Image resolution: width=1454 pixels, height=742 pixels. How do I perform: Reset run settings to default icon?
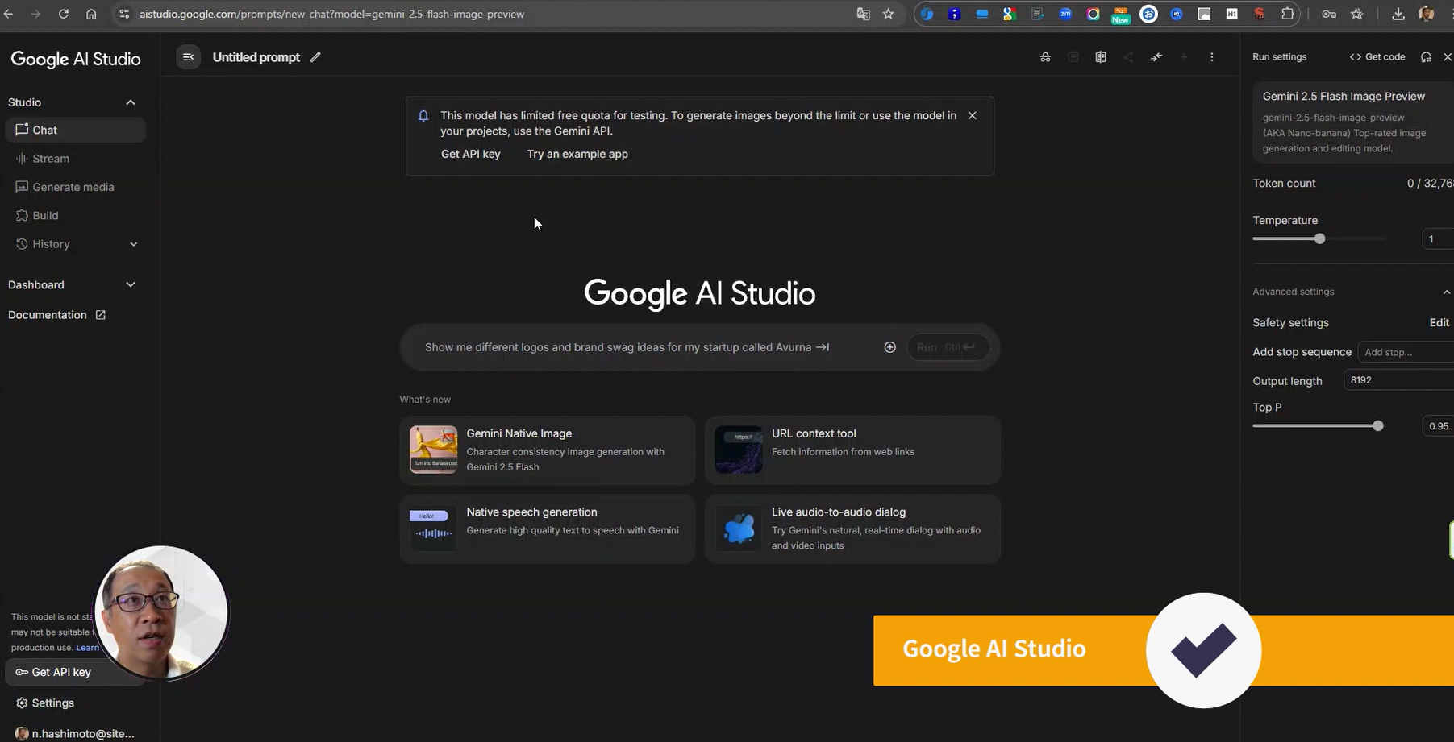pos(1426,57)
